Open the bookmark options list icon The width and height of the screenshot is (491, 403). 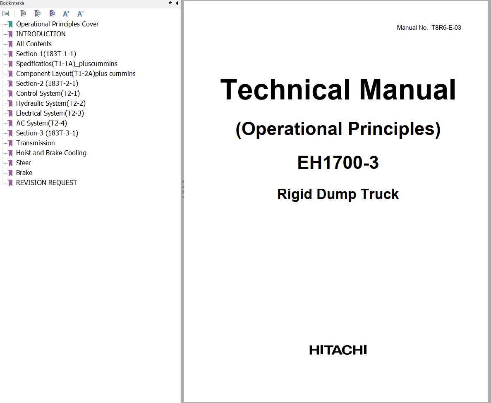[5, 14]
